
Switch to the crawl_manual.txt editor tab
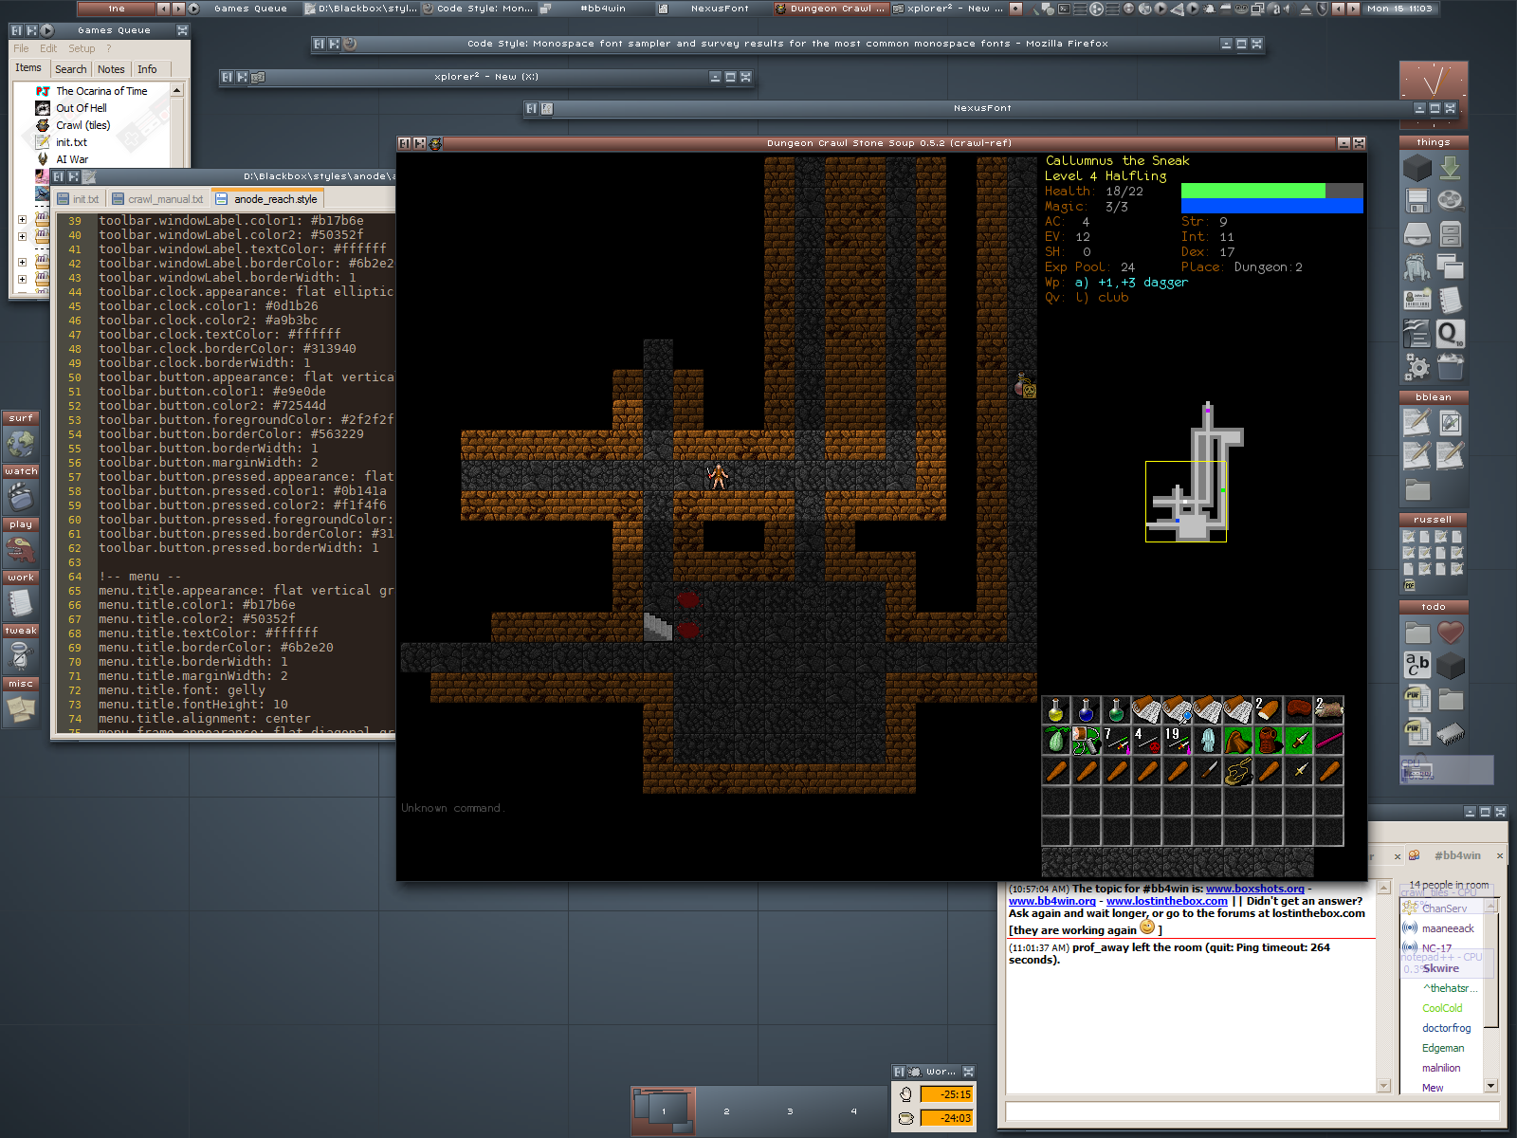pos(157,199)
